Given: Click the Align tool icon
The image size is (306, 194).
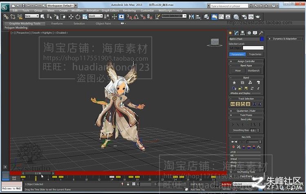Looking at the screenshot, I should 198,17.
